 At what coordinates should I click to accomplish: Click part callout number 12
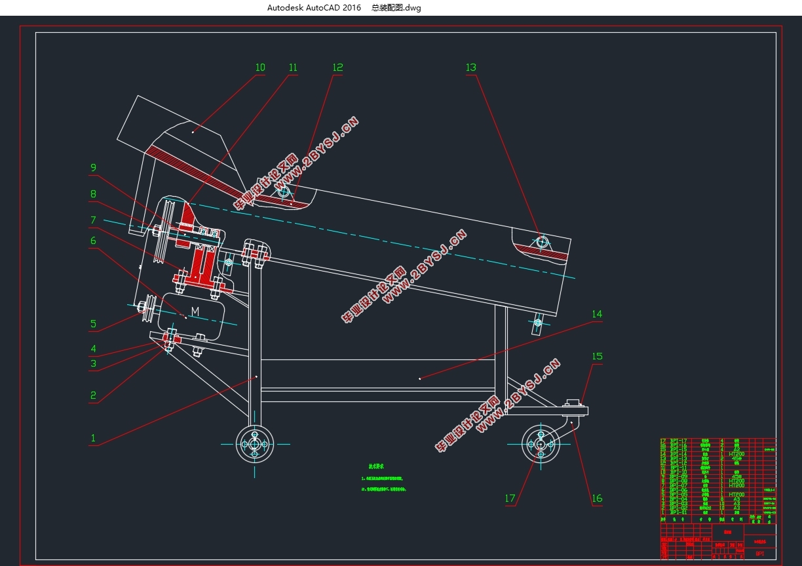(x=337, y=68)
